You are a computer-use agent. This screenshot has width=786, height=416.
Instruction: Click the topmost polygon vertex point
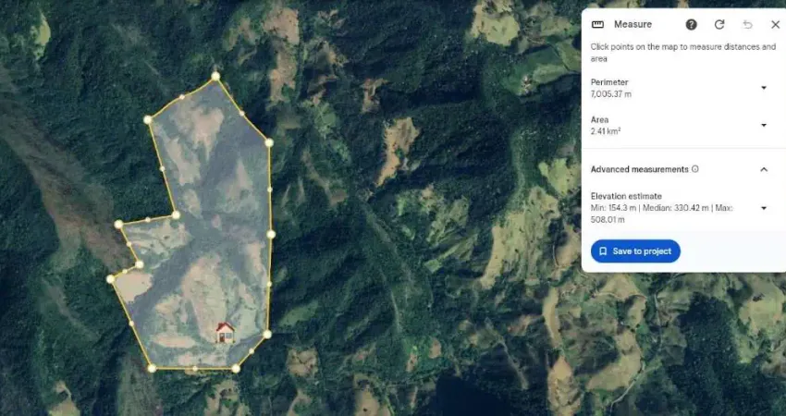[215, 76]
